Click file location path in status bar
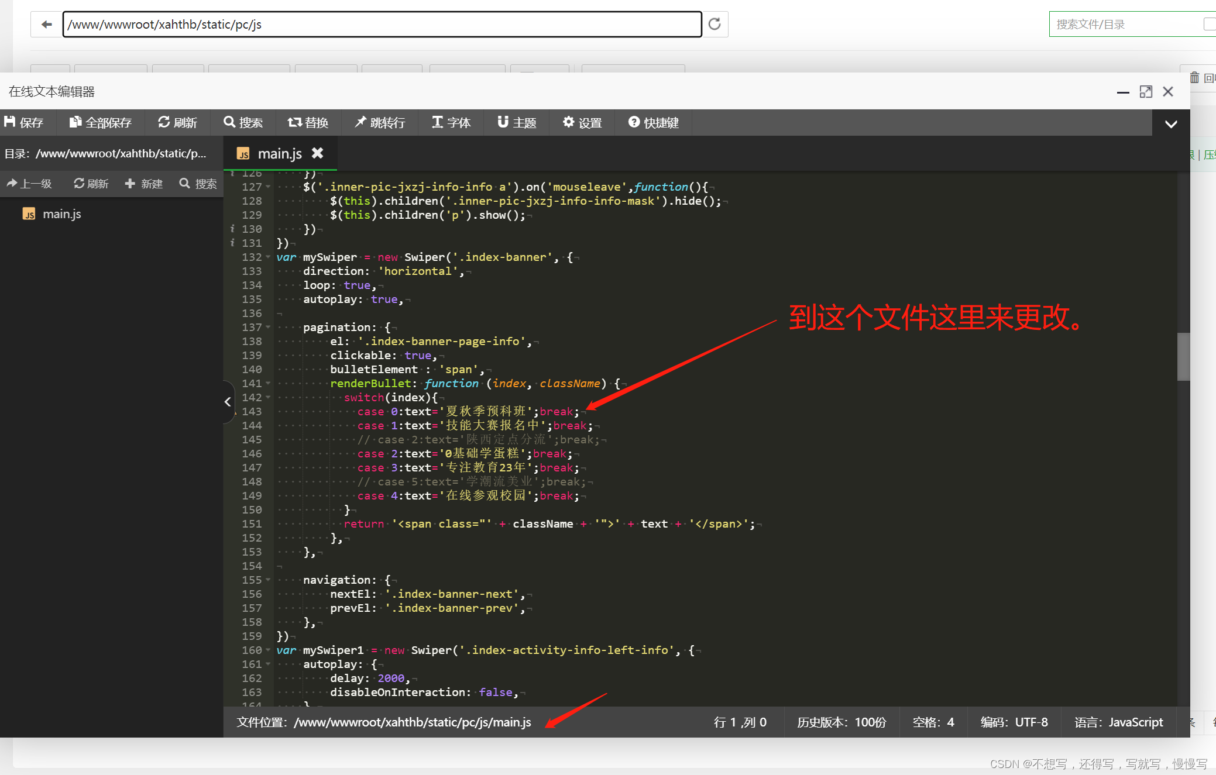 384,722
